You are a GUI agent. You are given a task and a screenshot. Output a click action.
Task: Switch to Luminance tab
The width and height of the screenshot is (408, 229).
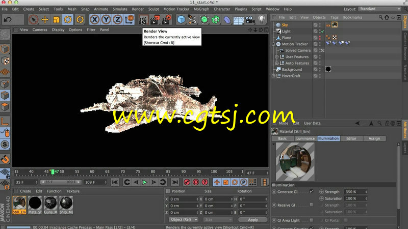(305, 138)
